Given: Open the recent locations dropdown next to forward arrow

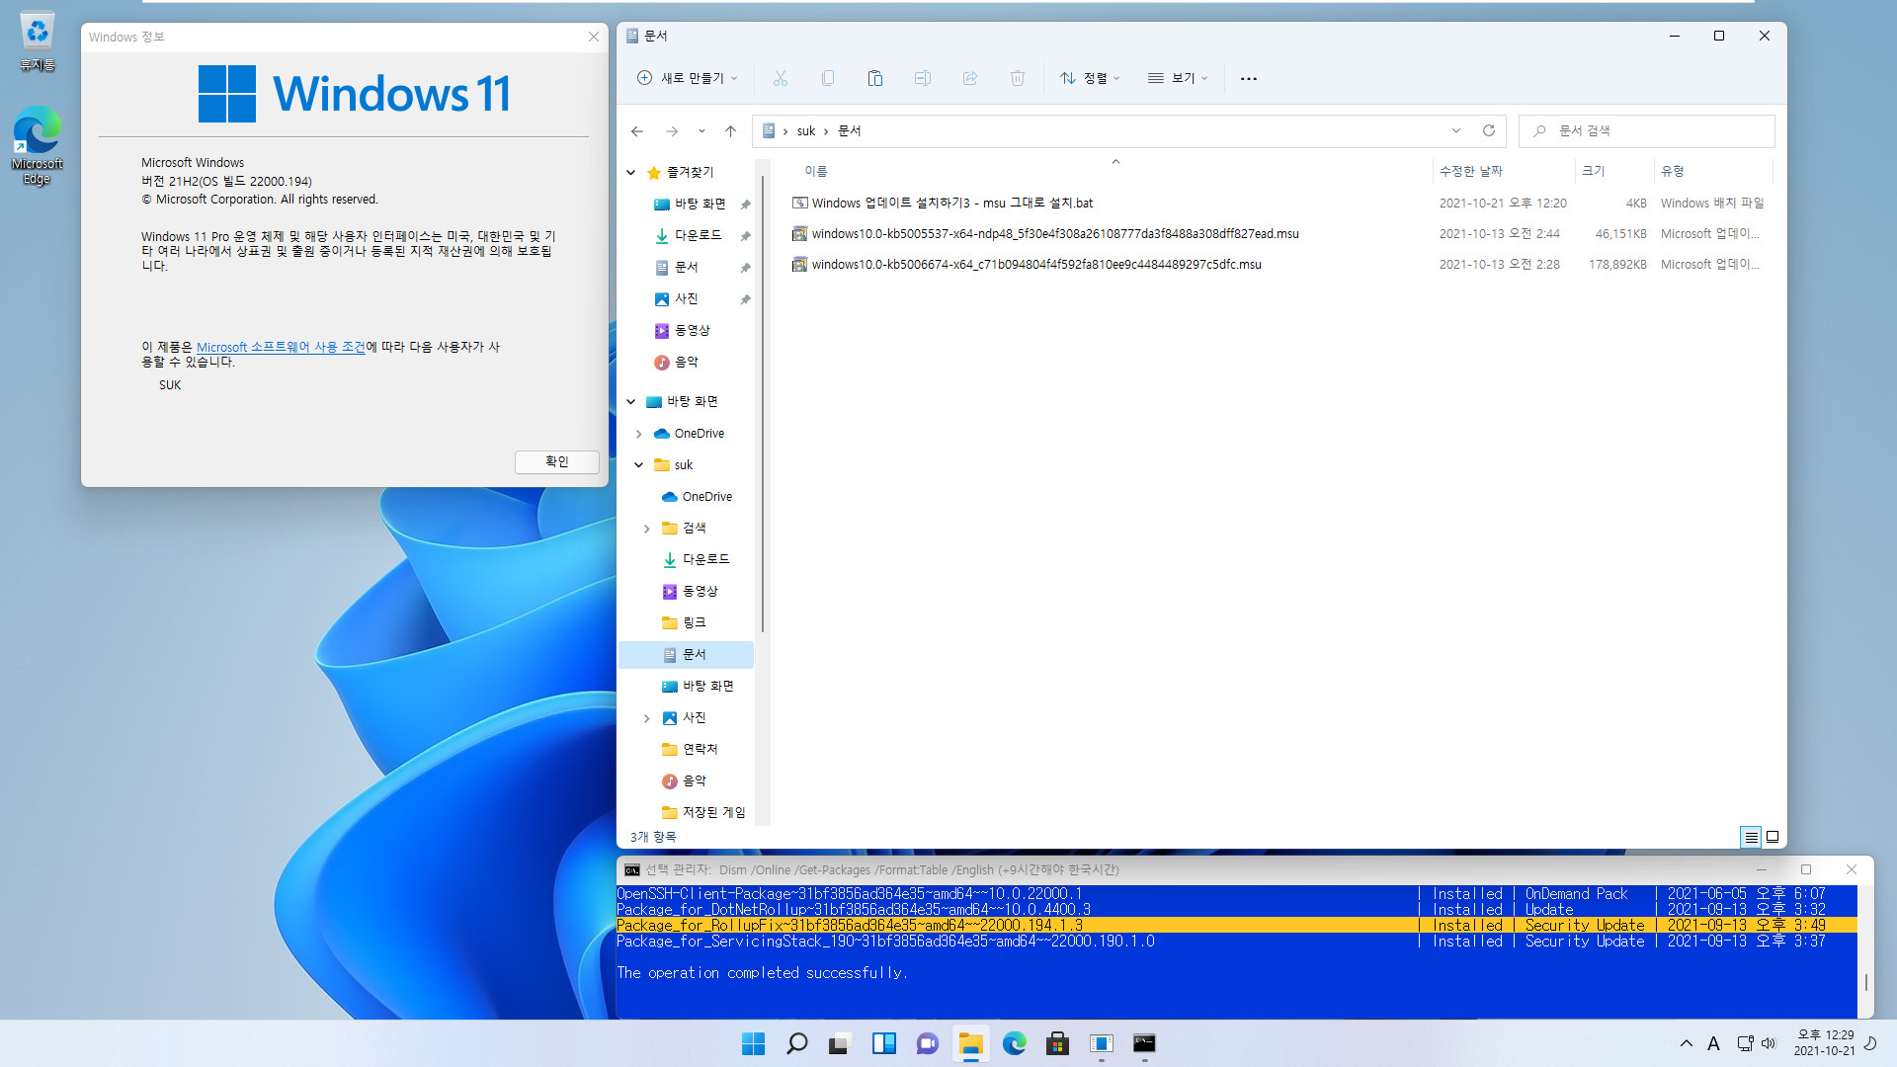Looking at the screenshot, I should click(701, 130).
